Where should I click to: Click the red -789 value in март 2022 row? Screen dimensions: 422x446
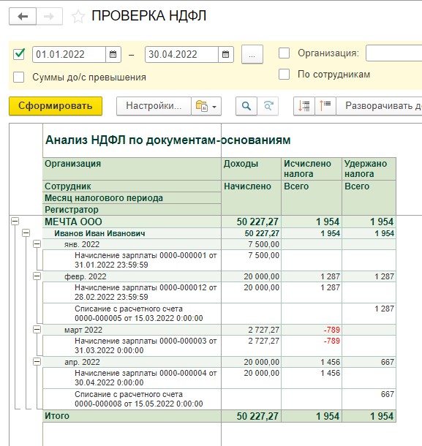[x=332, y=330]
